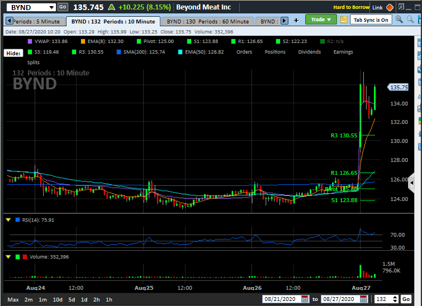Toggle the S2: 122.23 indicator

pos(291,41)
